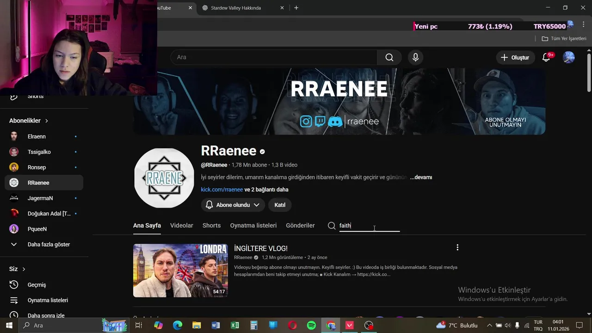
Task: Open the Abone olundu subscription dropdown
Action: (x=233, y=205)
